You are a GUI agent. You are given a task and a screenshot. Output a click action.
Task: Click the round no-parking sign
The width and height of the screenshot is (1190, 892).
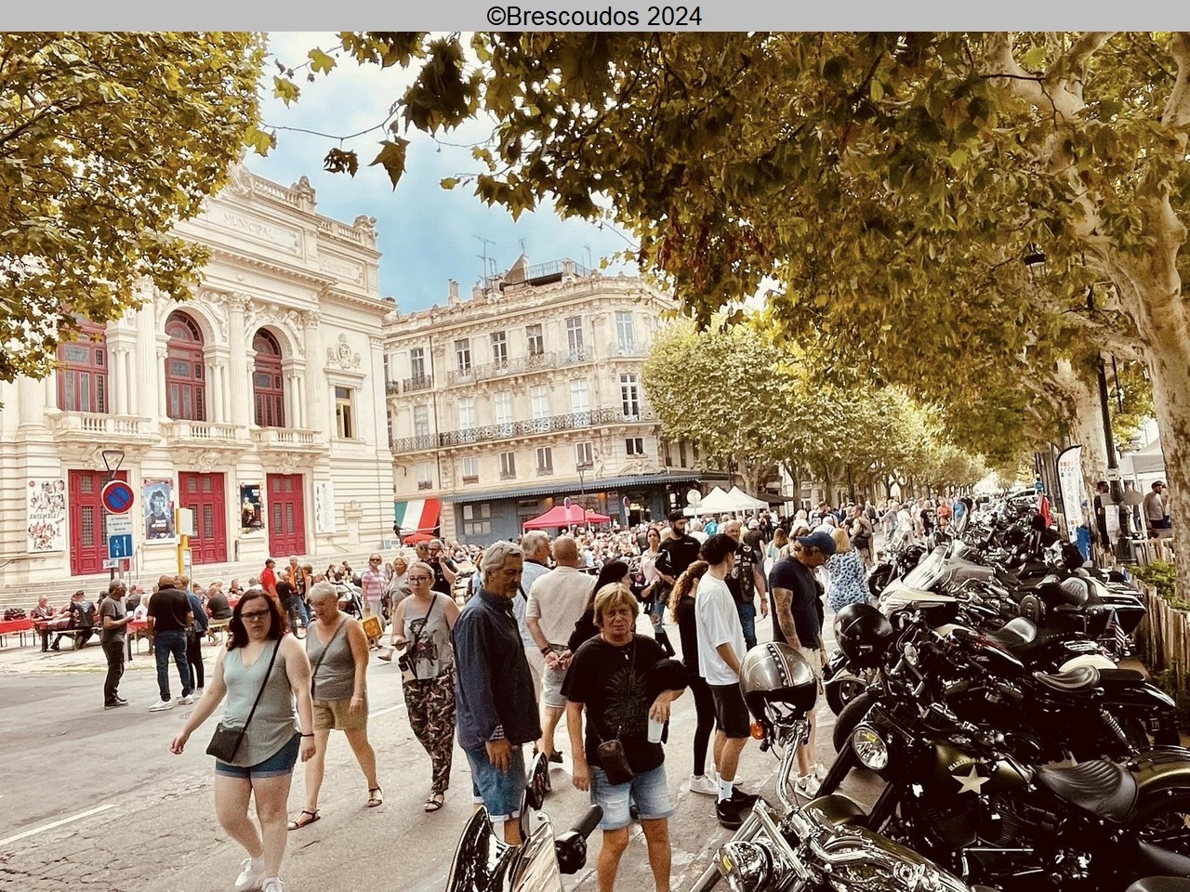117,497
